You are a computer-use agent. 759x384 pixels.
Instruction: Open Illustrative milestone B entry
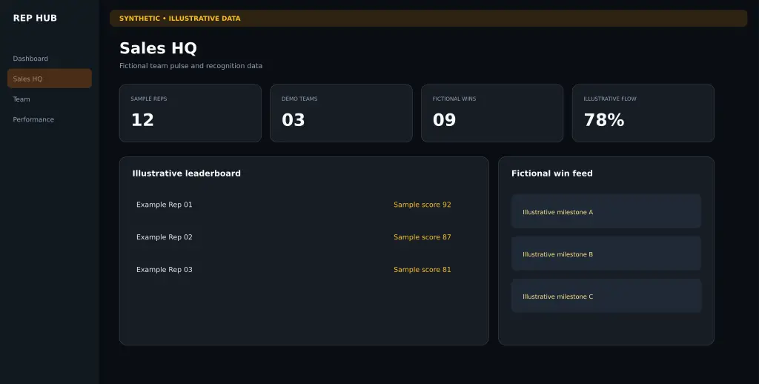coord(606,254)
